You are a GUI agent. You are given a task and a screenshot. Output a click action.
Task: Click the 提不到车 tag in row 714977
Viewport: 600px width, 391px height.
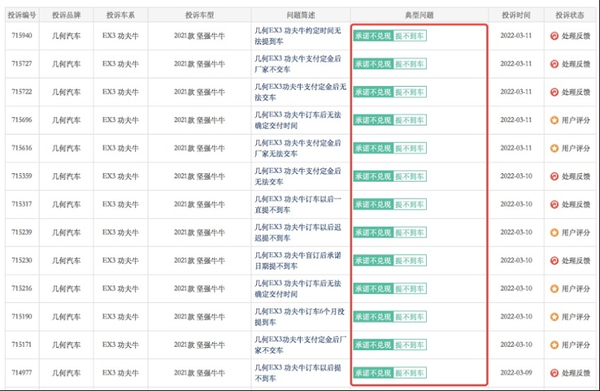click(x=410, y=373)
